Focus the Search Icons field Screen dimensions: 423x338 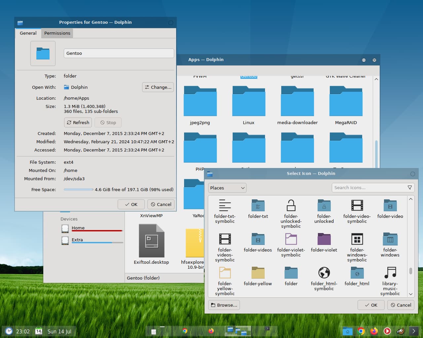(x=373, y=187)
